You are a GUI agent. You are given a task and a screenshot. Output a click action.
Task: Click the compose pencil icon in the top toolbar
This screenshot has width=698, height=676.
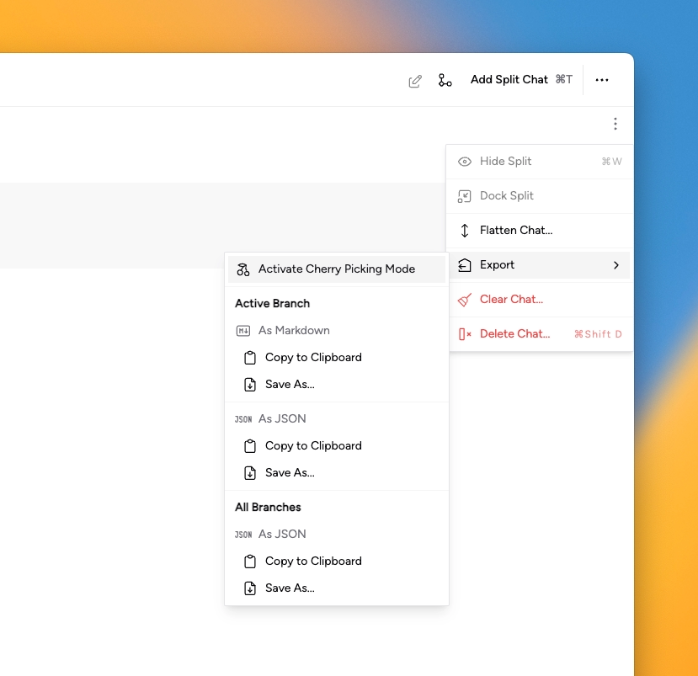414,80
